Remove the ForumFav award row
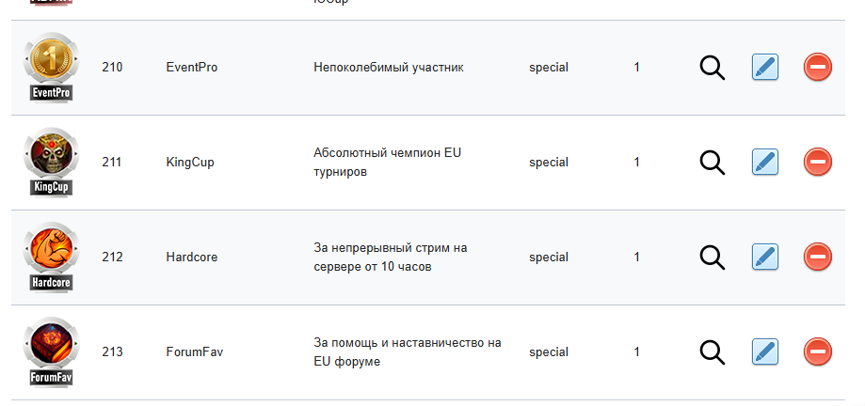Viewport: 865px width, 406px height. 818,351
